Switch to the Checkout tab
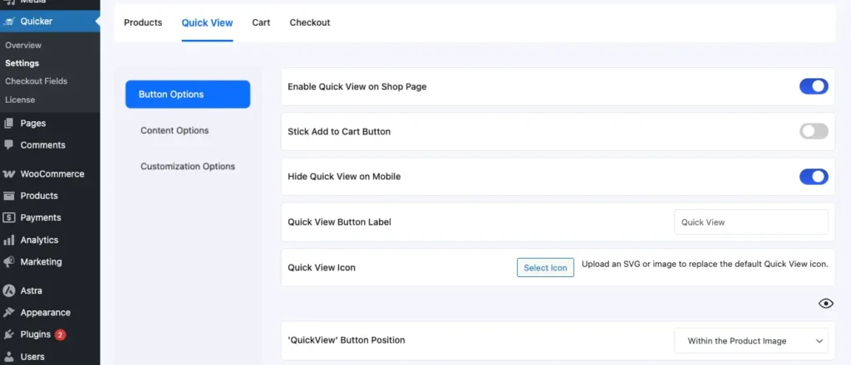The image size is (851, 365). click(309, 22)
